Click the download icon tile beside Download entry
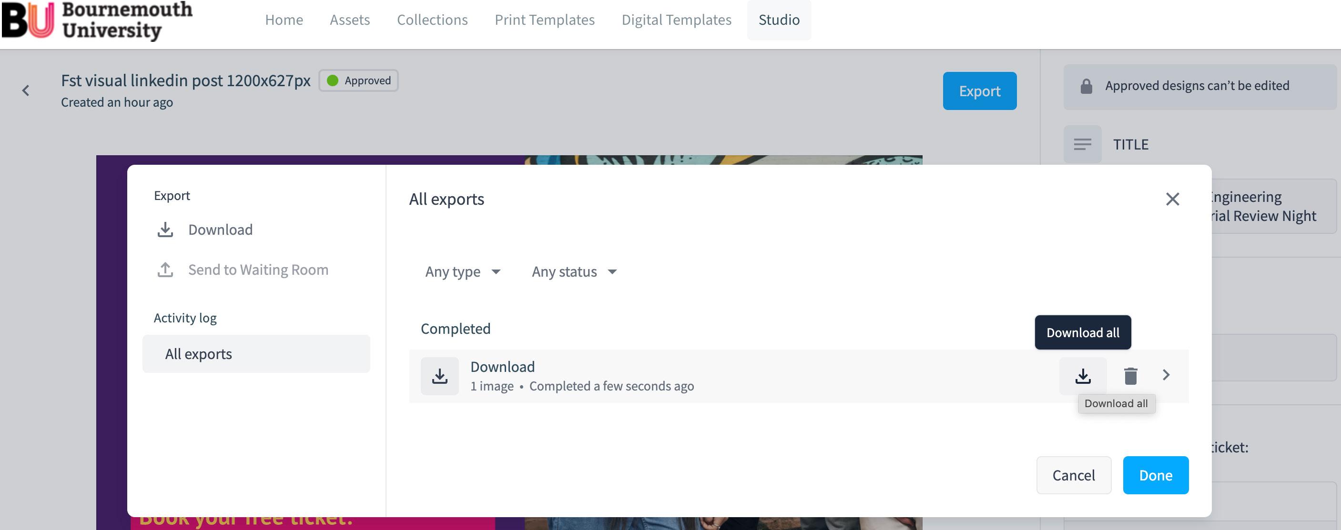Image resolution: width=1341 pixels, height=530 pixels. [x=439, y=376]
